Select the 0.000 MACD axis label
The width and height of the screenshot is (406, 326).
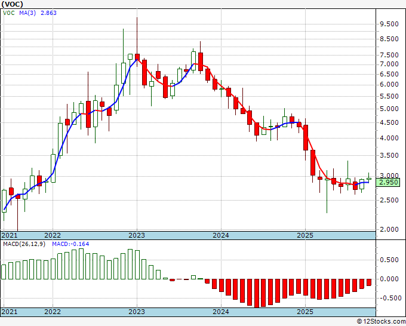tap(389, 279)
